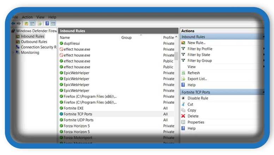Toggle the action pane toolbar icon
274x155 pixels.
click(53, 23)
